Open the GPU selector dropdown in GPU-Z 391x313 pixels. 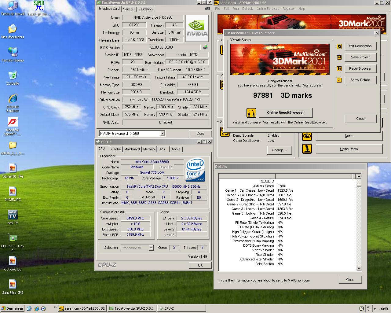(x=163, y=133)
